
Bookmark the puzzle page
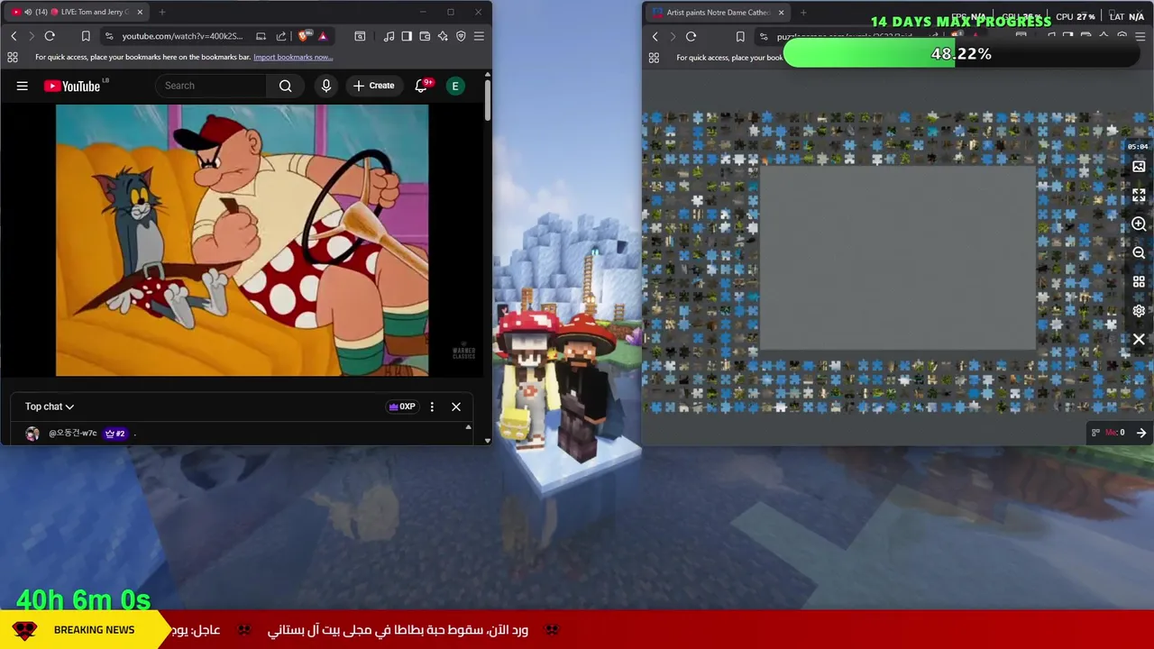[x=740, y=36]
